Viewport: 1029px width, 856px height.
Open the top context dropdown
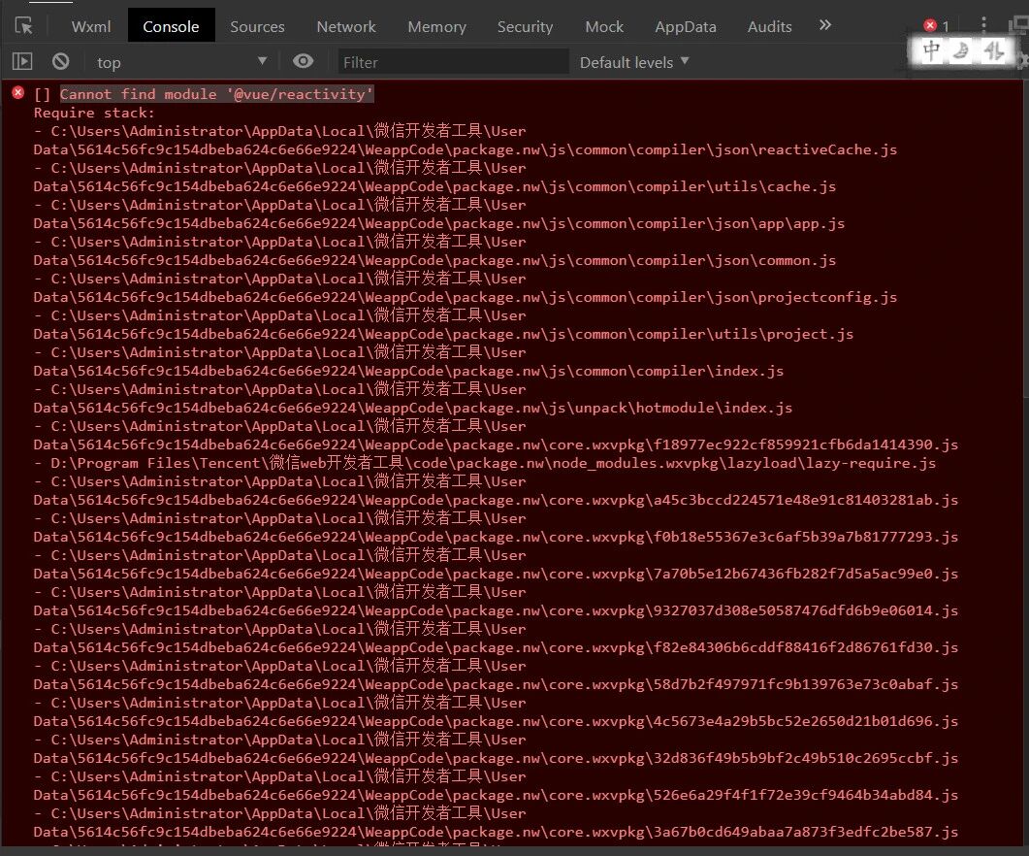coord(181,62)
